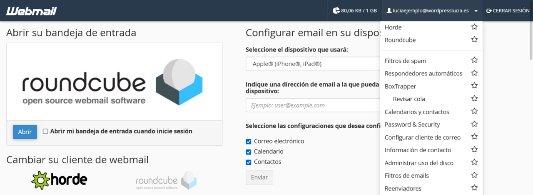The height and width of the screenshot is (195, 533).
Task: Click the blue Abrir button
Action: click(25, 132)
